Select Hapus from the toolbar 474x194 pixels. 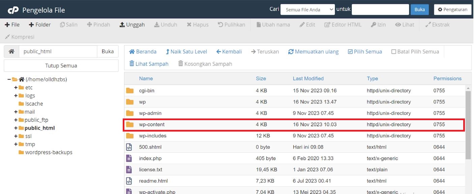pyautogui.click(x=198, y=24)
